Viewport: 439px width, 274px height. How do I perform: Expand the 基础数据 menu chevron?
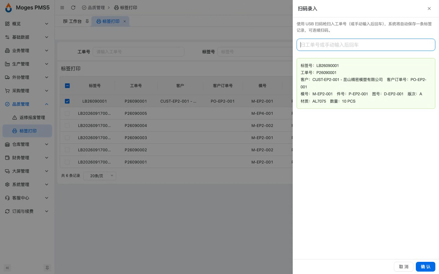pyautogui.click(x=47, y=37)
